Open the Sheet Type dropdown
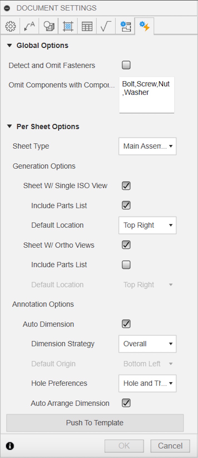 pyautogui.click(x=147, y=146)
